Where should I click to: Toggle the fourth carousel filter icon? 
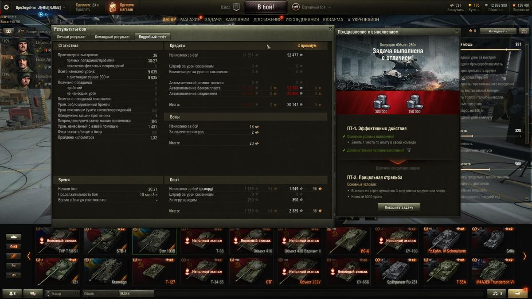[x=13, y=266]
